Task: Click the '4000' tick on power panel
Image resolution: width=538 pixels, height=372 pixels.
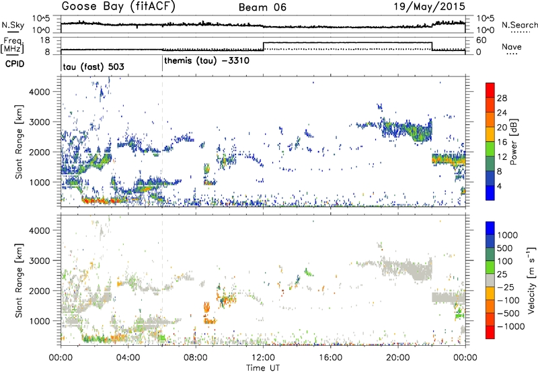Action: [40, 92]
